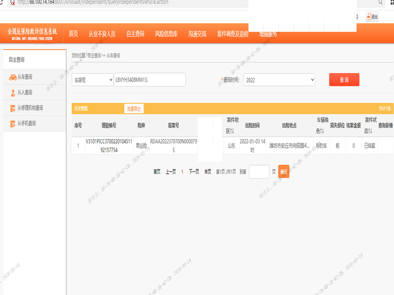This screenshot has width=394, height=295.
Task: Click report number RDAA2022370700N000079 cell
Action: tap(173, 146)
